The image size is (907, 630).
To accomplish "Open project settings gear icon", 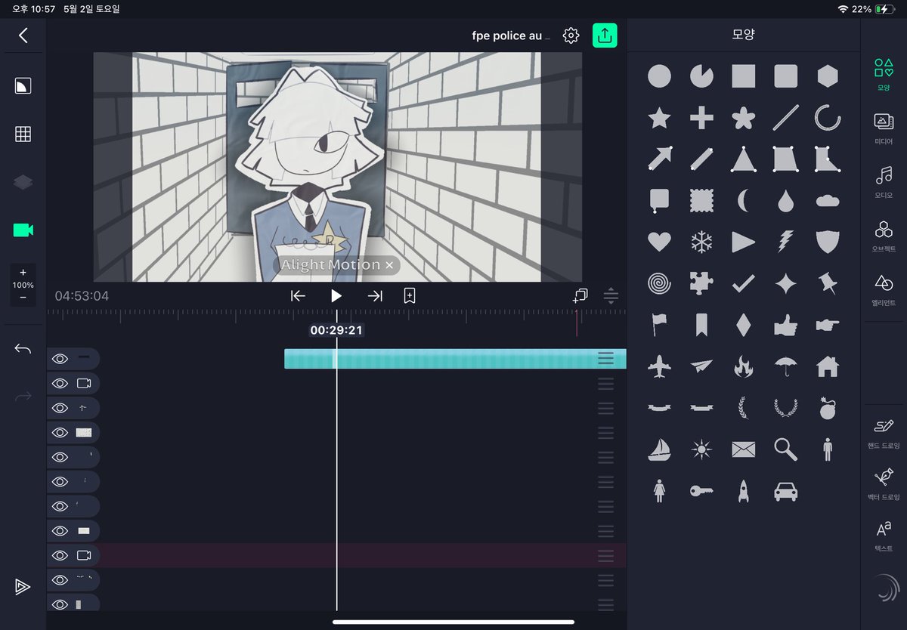I will click(571, 36).
